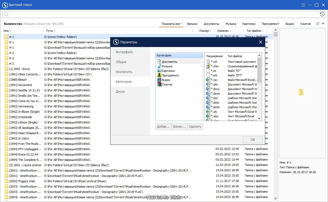Viewport: 328px width, 202px height.
Task: Focus the quick search input field
Action: [164, 14]
